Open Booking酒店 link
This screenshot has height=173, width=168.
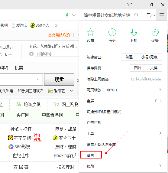point(66,155)
